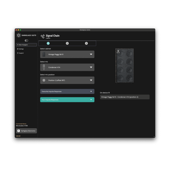Image resolution: width=170 pixels, height=170 pixels.
Task: Select step 2 in the signal chain
Action: pyautogui.click(x=67, y=43)
